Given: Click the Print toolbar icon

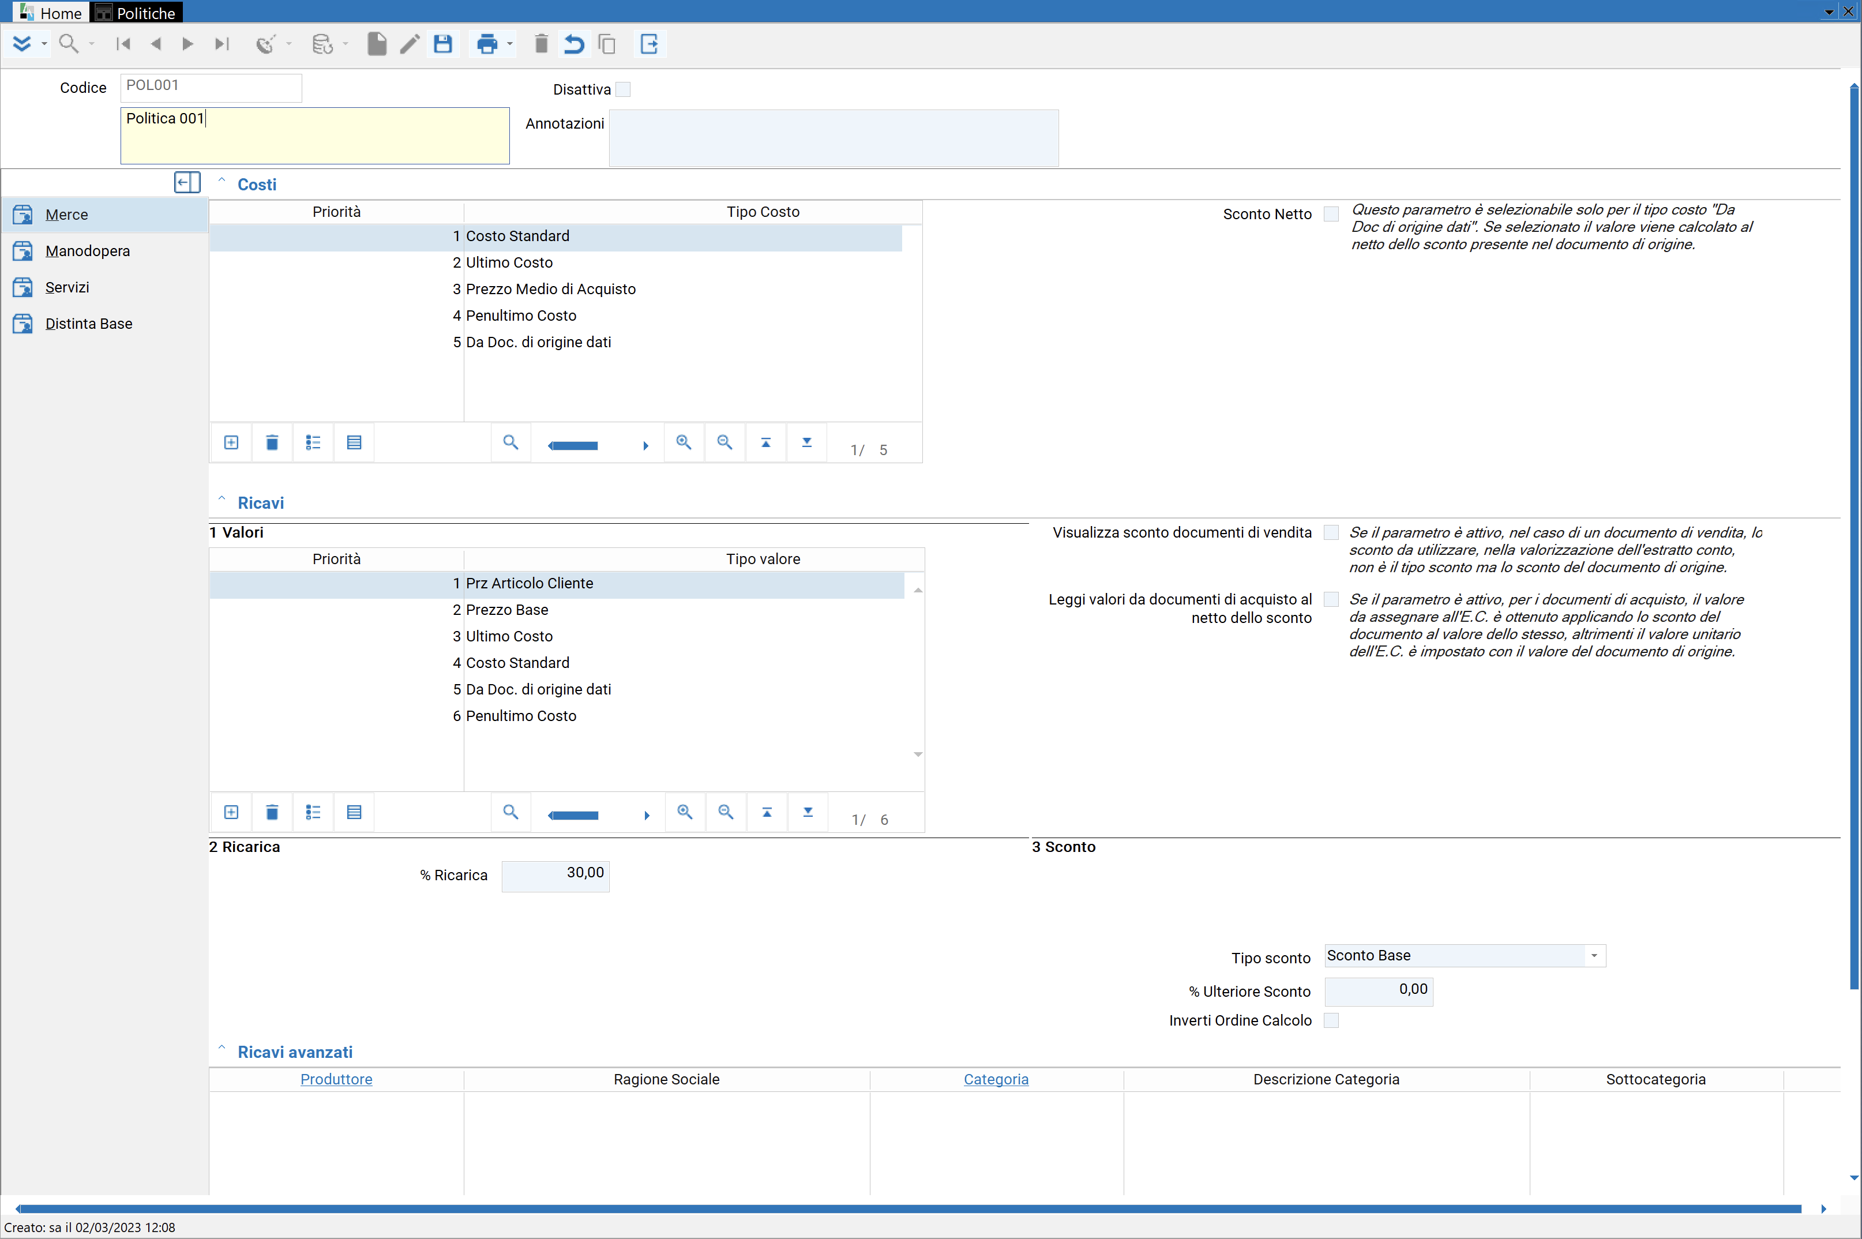Looking at the screenshot, I should (x=487, y=44).
